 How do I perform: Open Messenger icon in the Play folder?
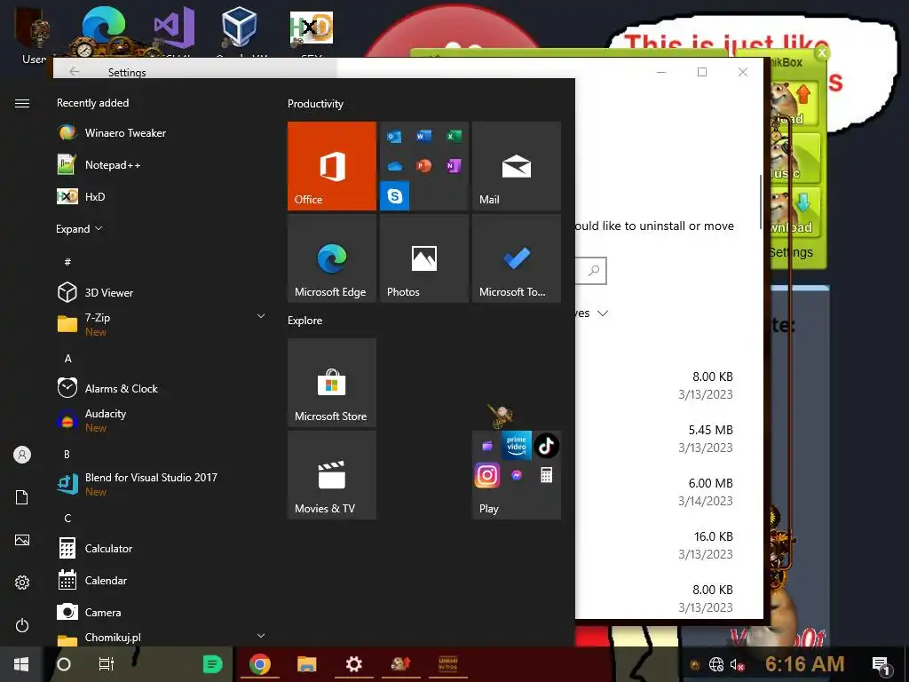click(x=517, y=476)
